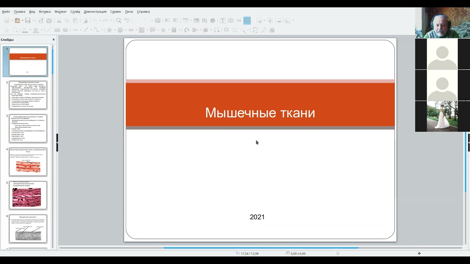Click the Redo arrow icon
The image size is (470, 264).
[105, 21]
